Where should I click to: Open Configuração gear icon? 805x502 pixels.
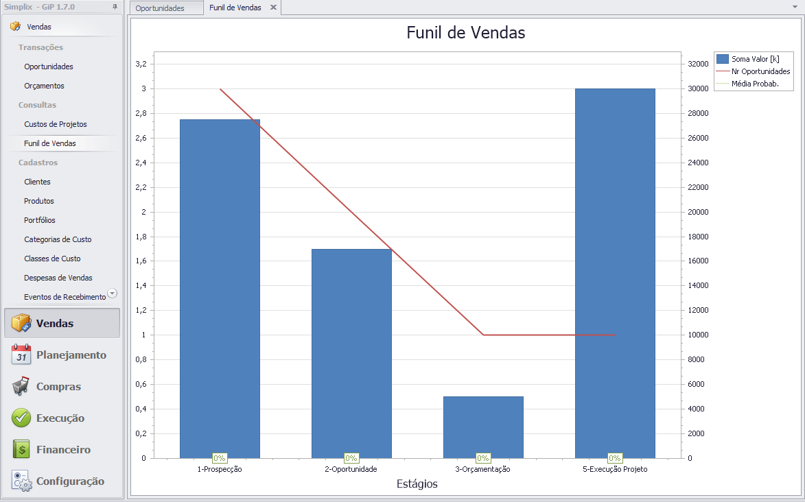(21, 481)
